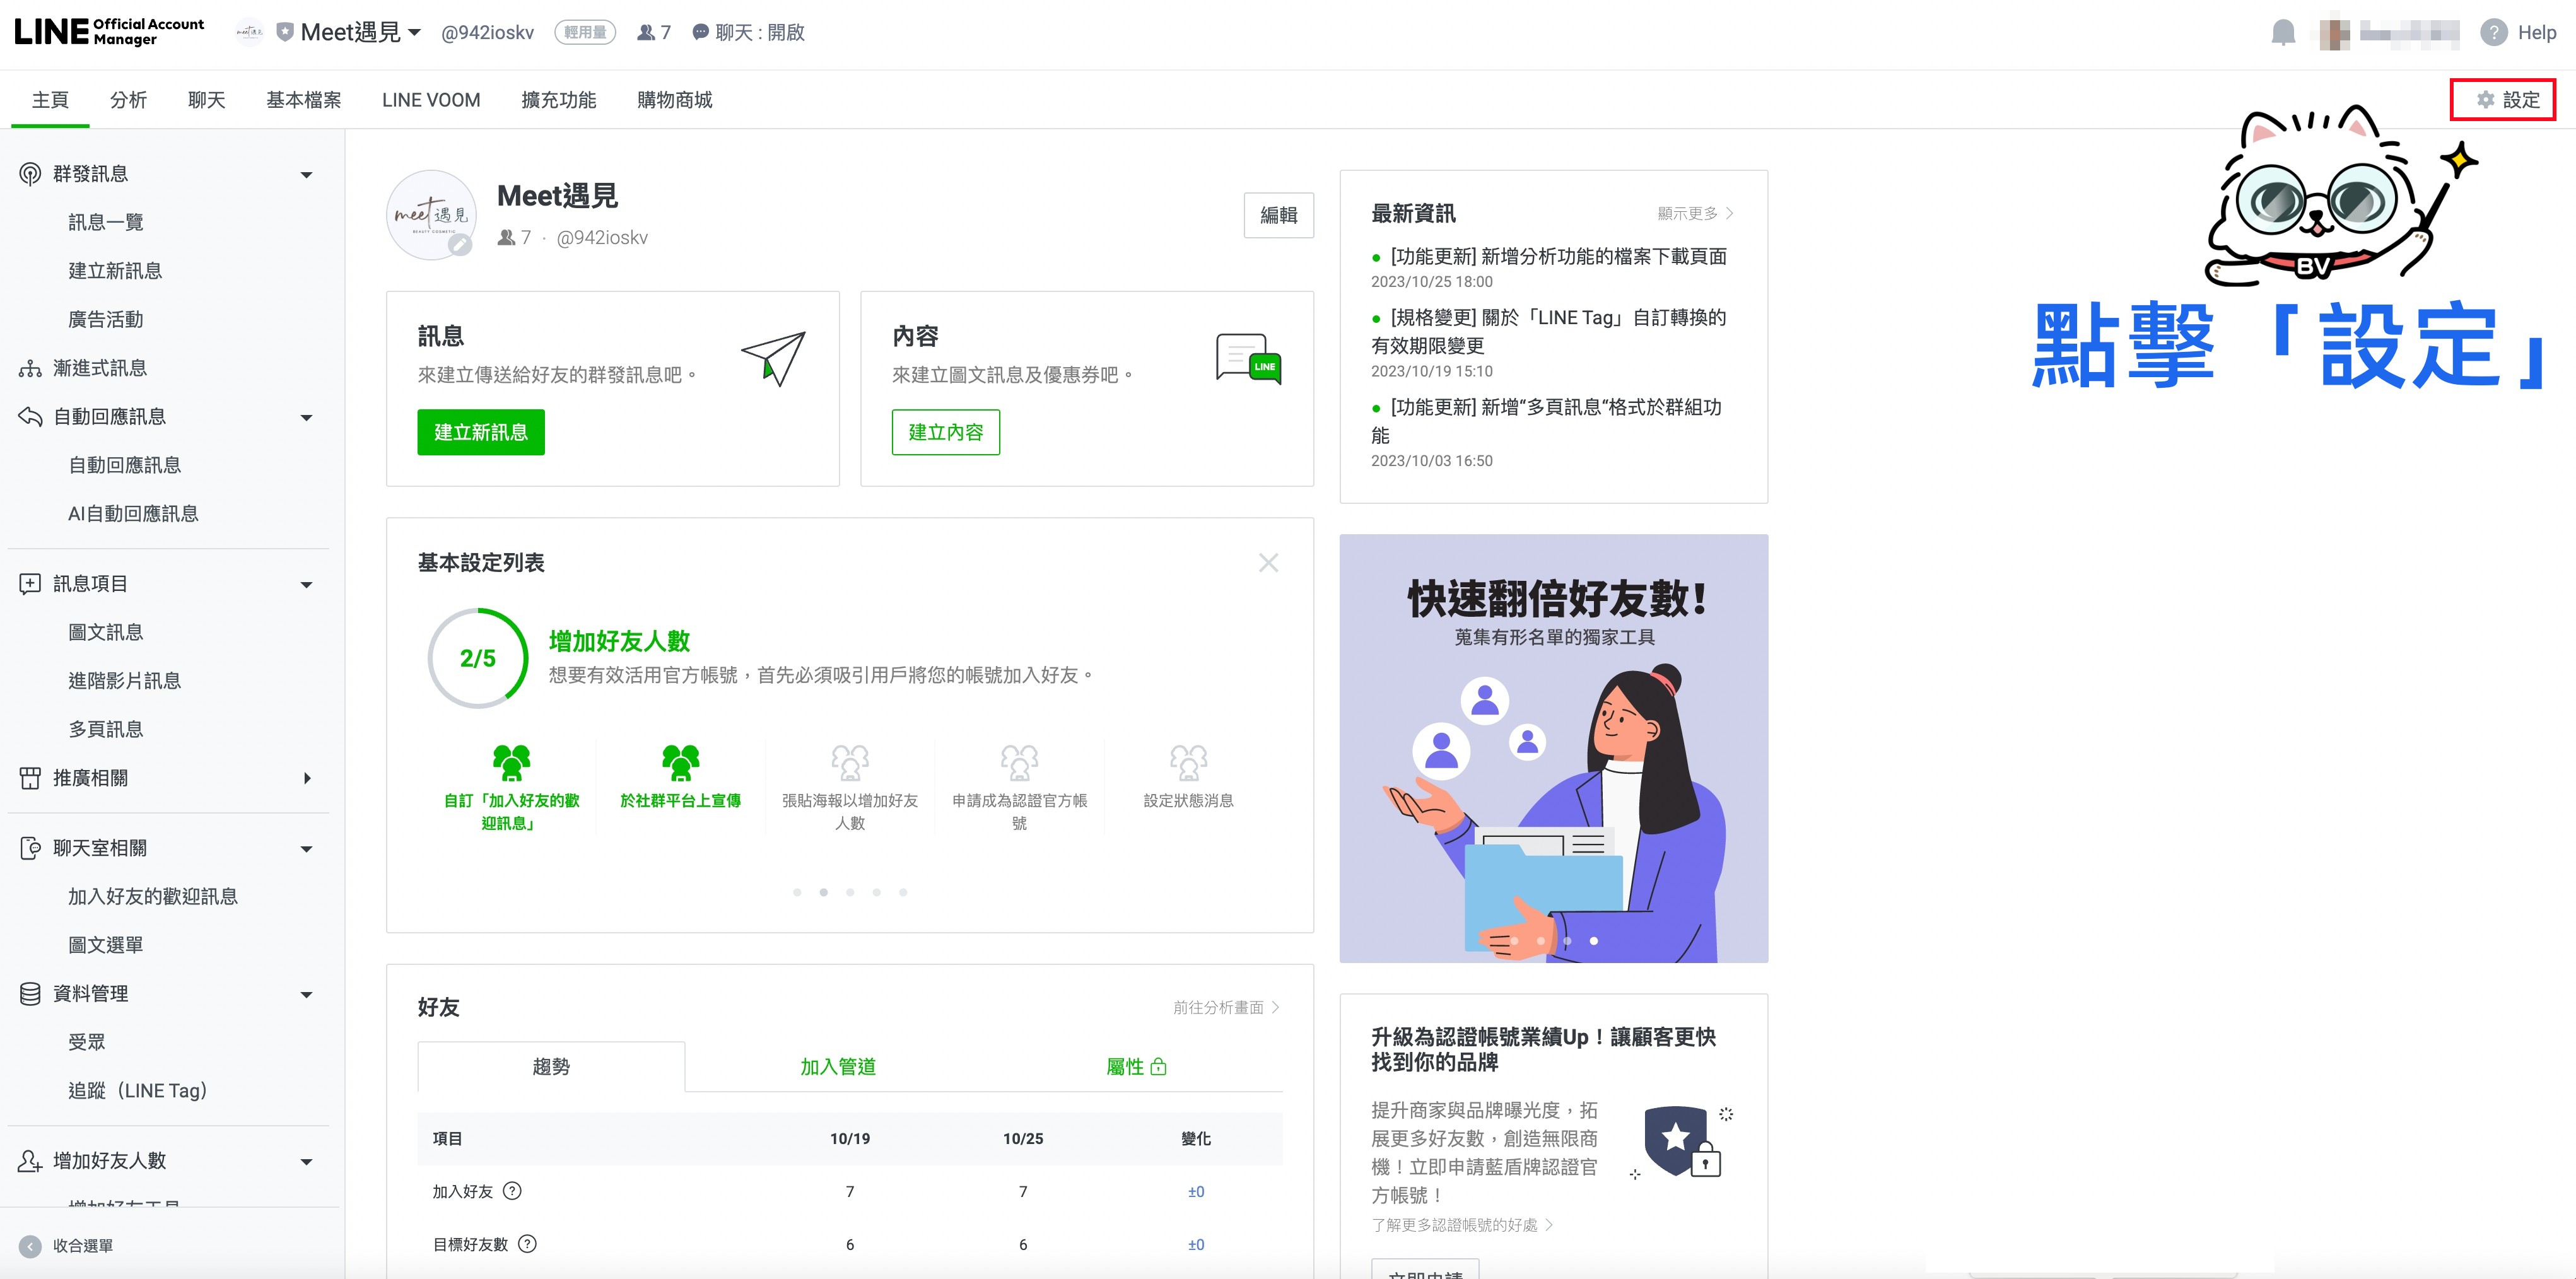Click the Help question mark icon
This screenshot has height=1279, width=2576.
(x=2494, y=32)
